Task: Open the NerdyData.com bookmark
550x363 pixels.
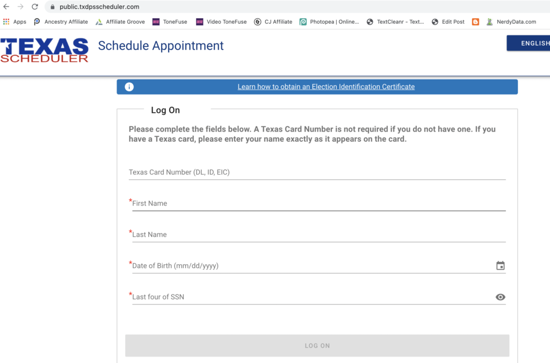Action: pyautogui.click(x=511, y=22)
